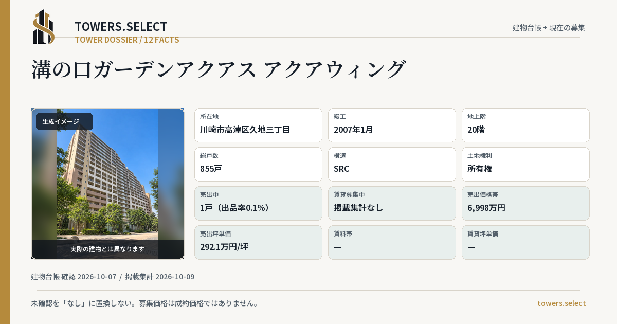The height and width of the screenshot is (324, 617).
Task: Click the 生成イメージ badge on the photo
Action: click(x=64, y=122)
